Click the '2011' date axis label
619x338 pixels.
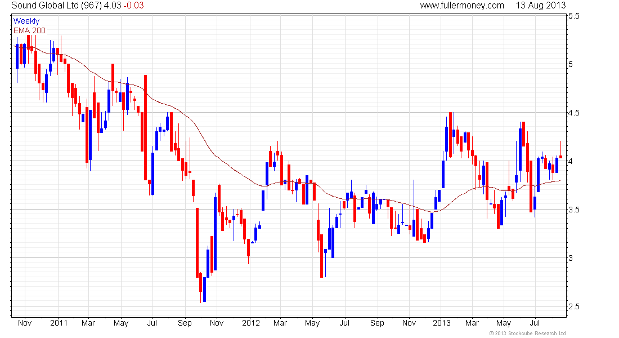(59, 323)
